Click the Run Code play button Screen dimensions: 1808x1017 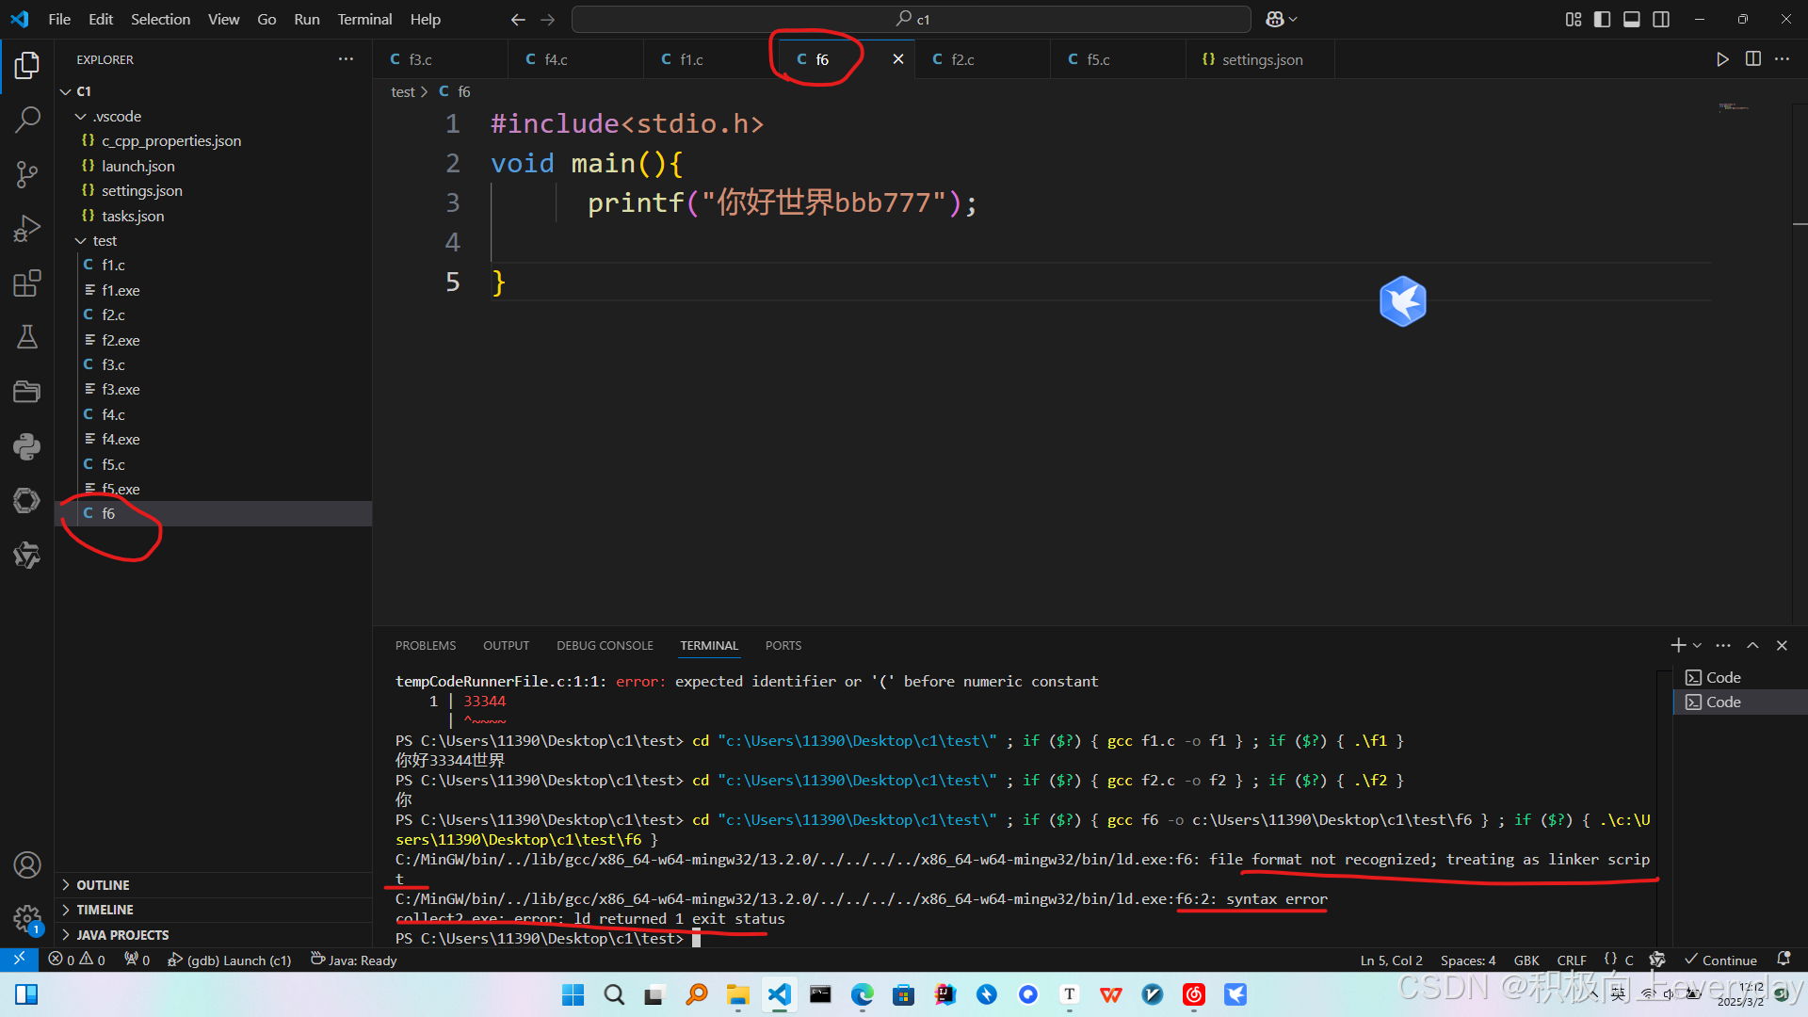pos(1722,59)
